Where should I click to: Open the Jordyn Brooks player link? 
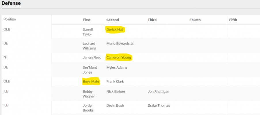point(88,108)
